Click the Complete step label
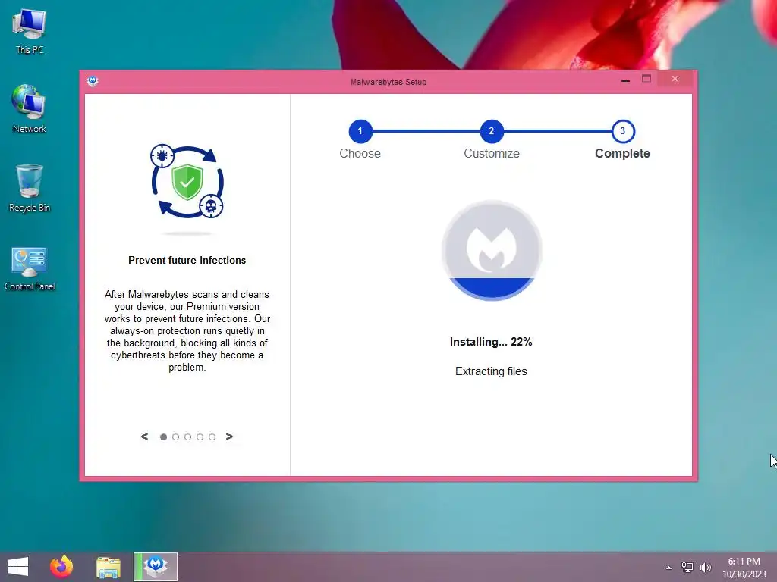Viewport: 777px width, 582px height. click(622, 153)
